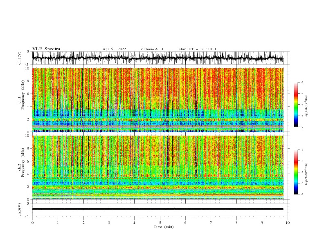
Task: Click the "7" tick on Time axis
Action: (211, 223)
